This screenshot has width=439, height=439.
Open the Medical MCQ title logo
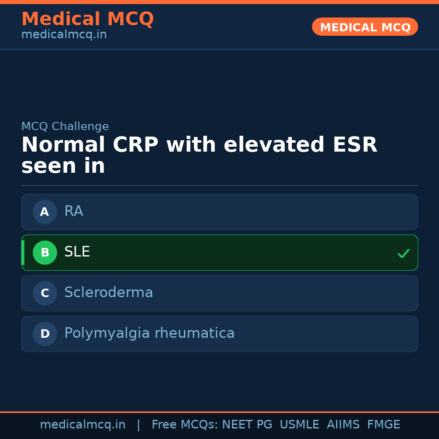pyautogui.click(x=87, y=19)
